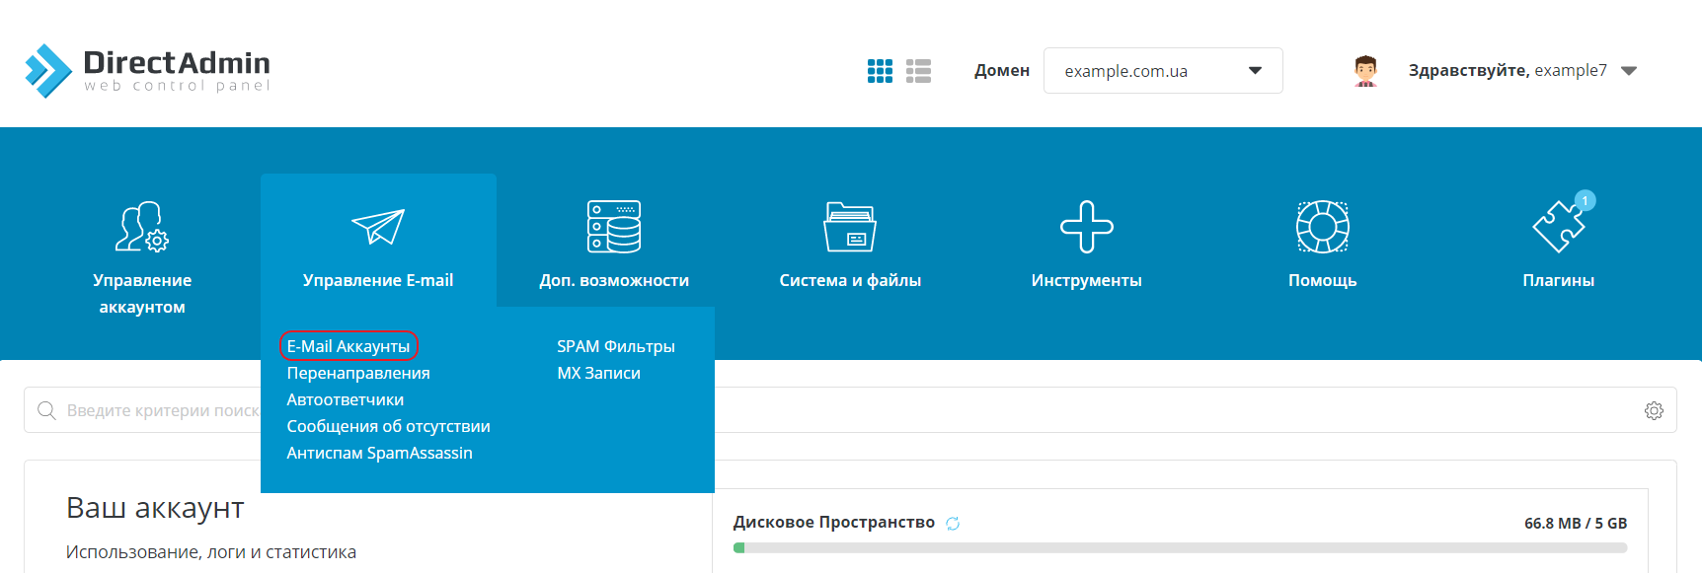Switch to list view layout icon
Viewport: 1702px width, 573px height.
pos(918,71)
